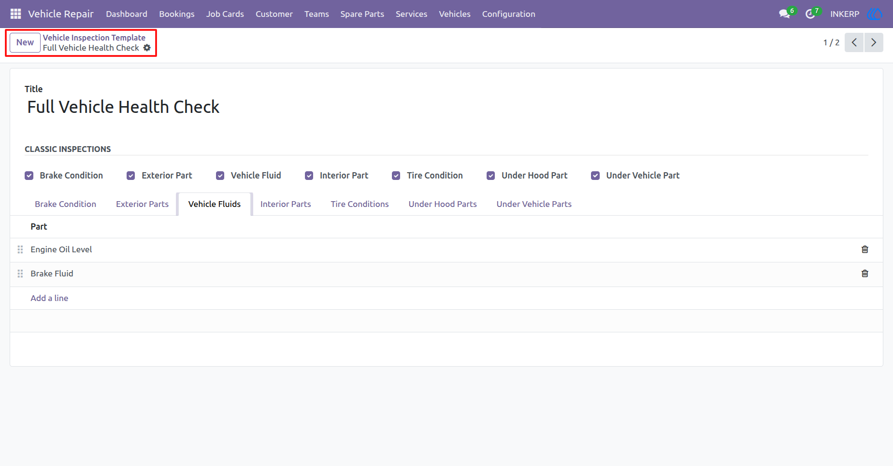893x466 pixels.
Task: Grab the Brake Fluid row handle
Action: pos(20,274)
